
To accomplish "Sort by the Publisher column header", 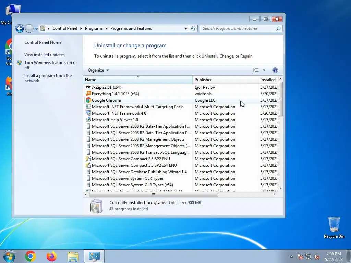I will (x=225, y=79).
